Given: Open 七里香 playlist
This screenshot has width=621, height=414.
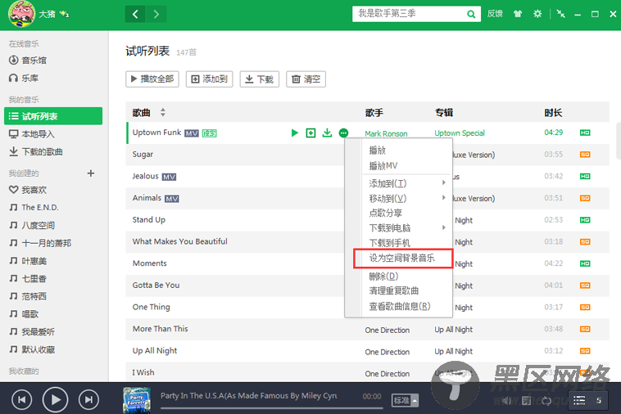Looking at the screenshot, I should 28,278.
